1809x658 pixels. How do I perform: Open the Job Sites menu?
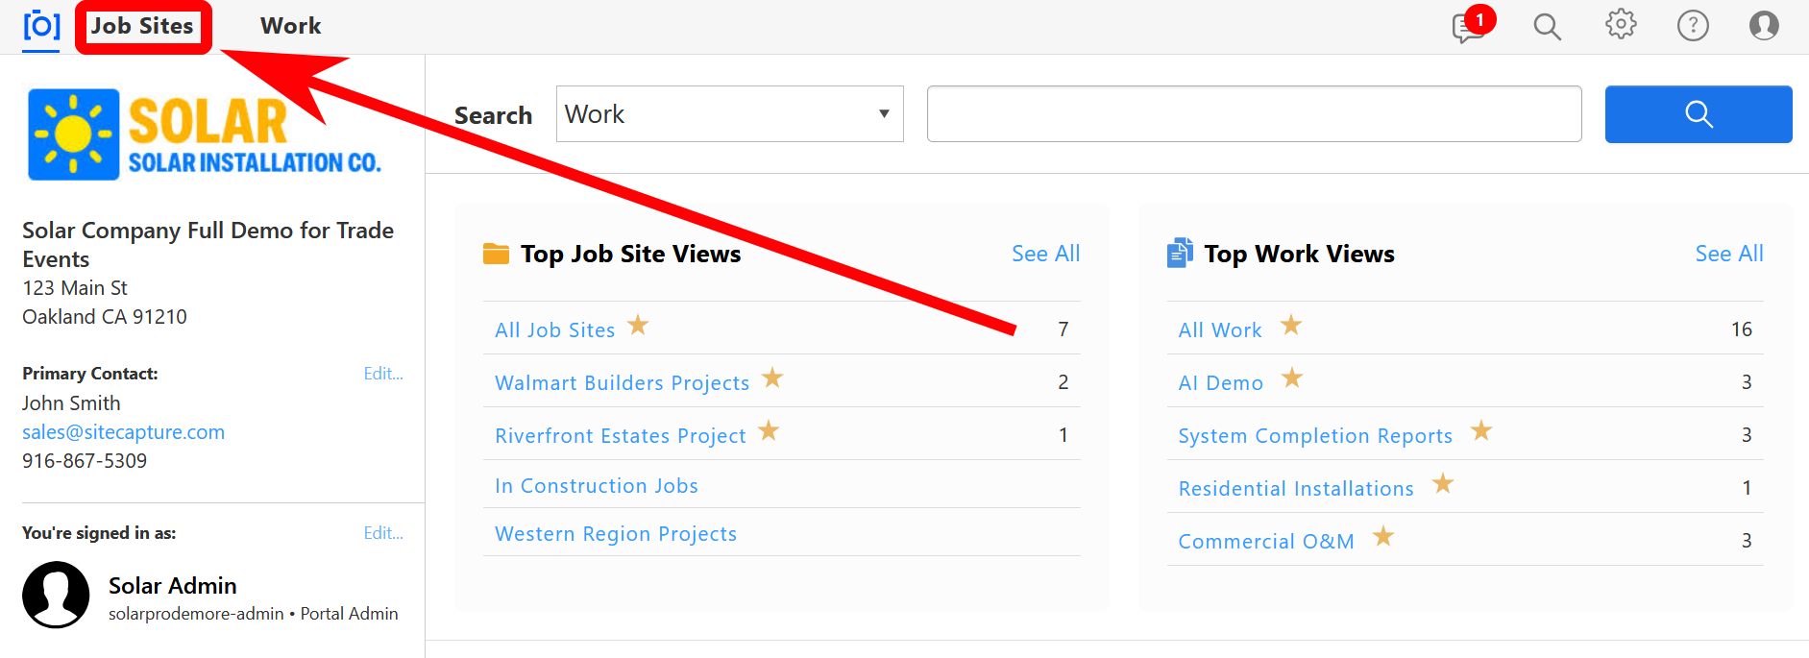point(142,26)
